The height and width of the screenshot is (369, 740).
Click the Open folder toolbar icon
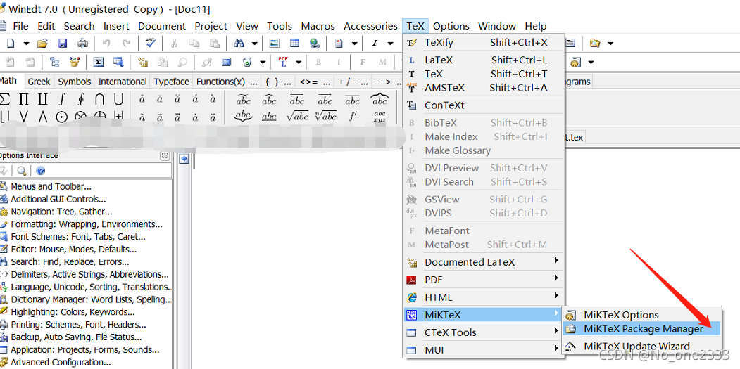click(x=42, y=44)
